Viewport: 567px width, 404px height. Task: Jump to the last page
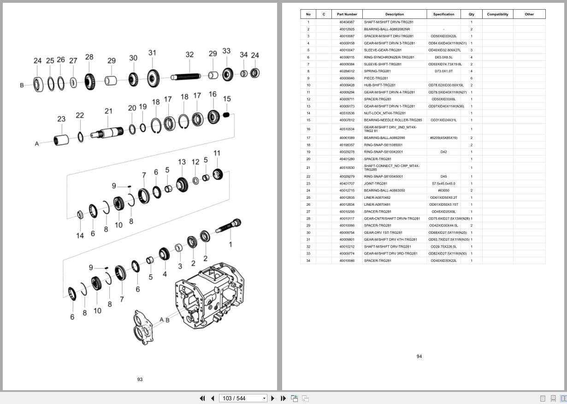click(283, 398)
